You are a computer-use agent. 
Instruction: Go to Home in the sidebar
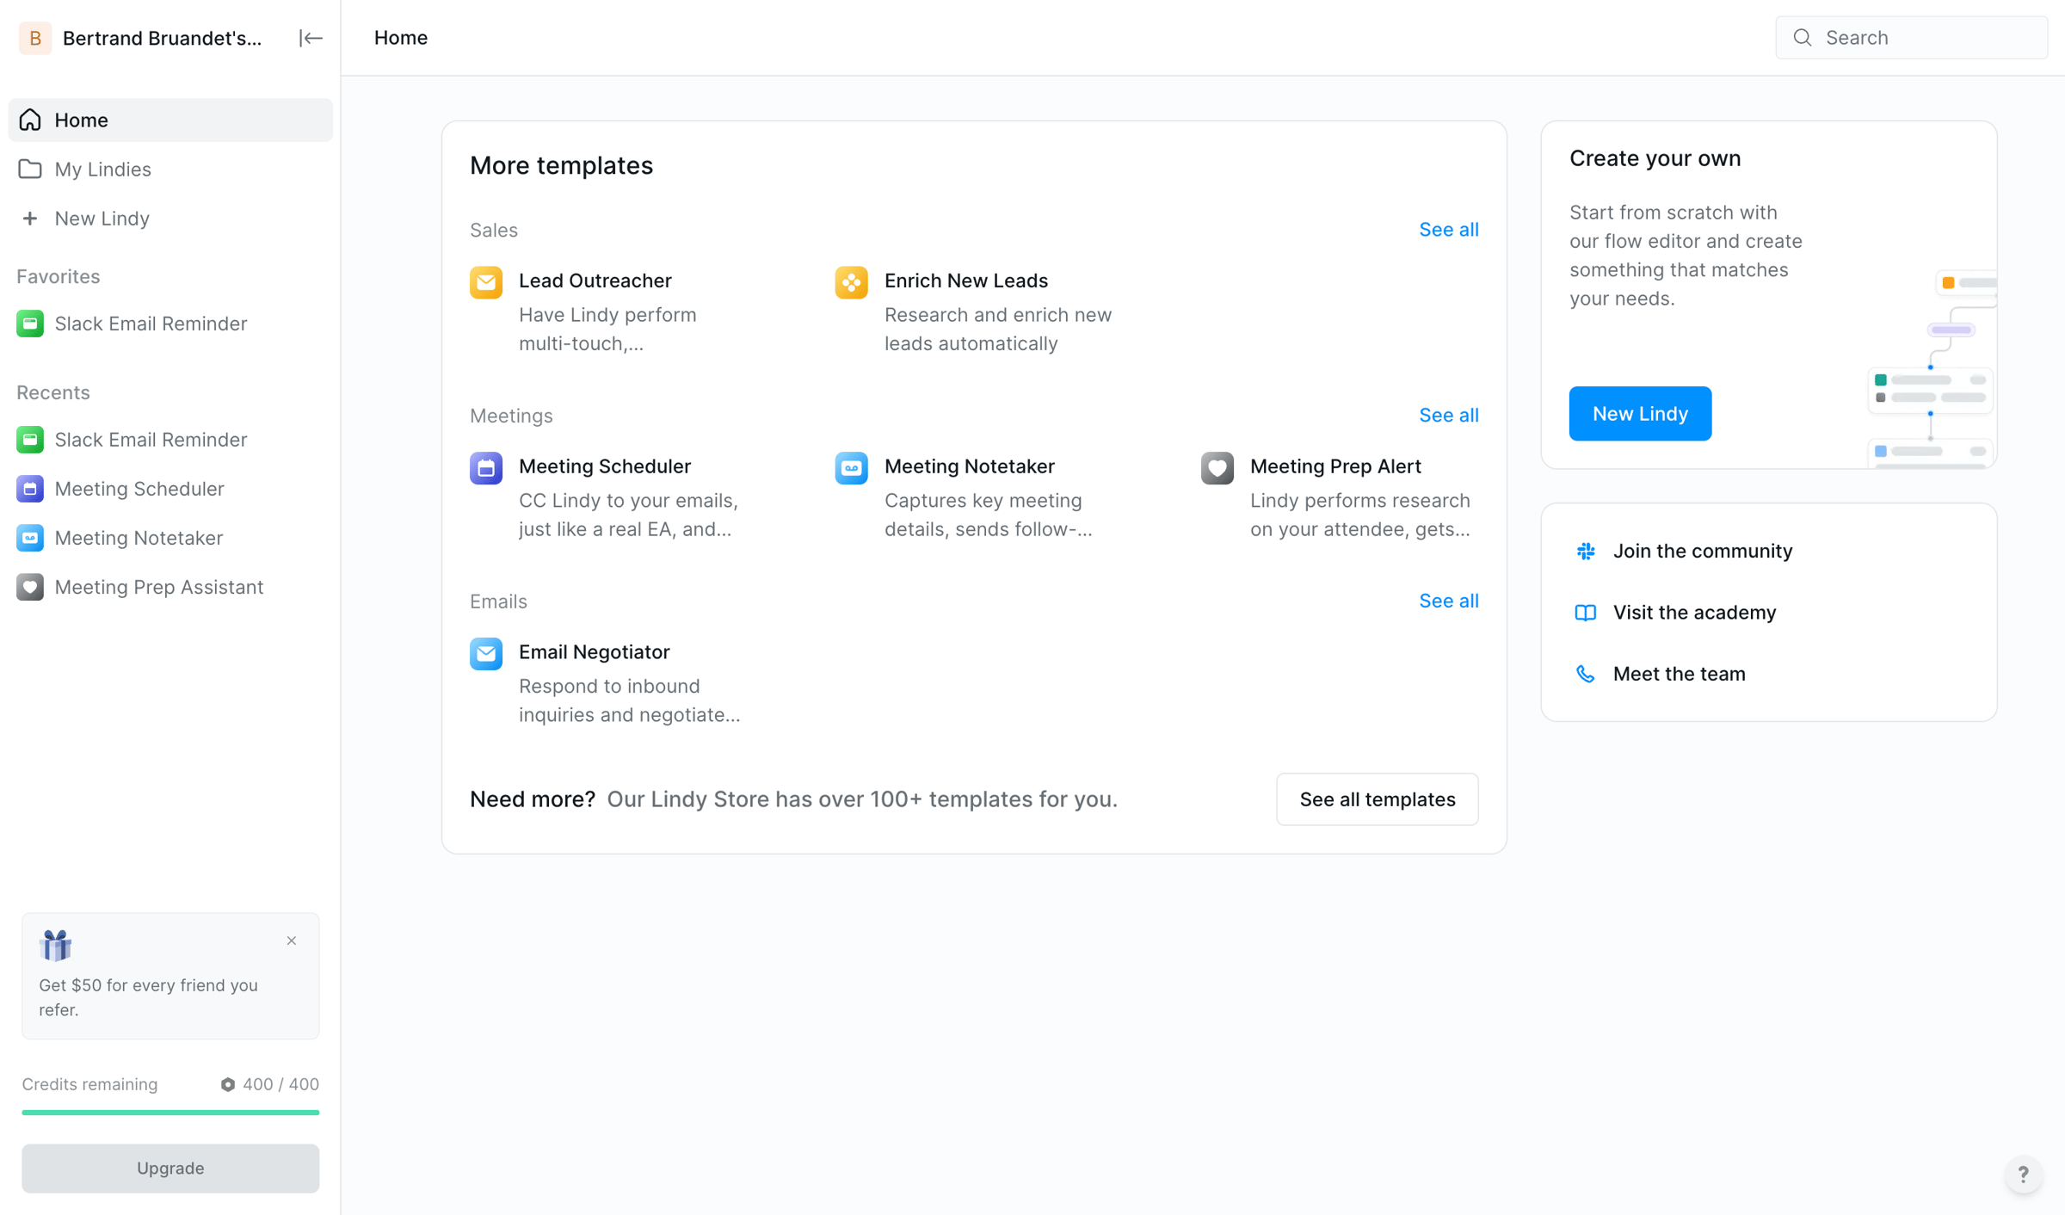(x=170, y=120)
